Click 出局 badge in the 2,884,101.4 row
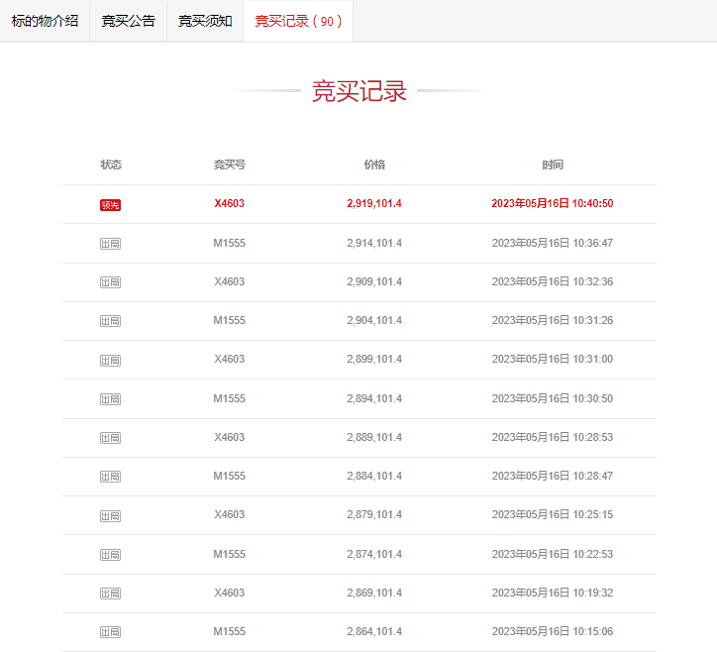The image size is (717, 652). (x=110, y=477)
